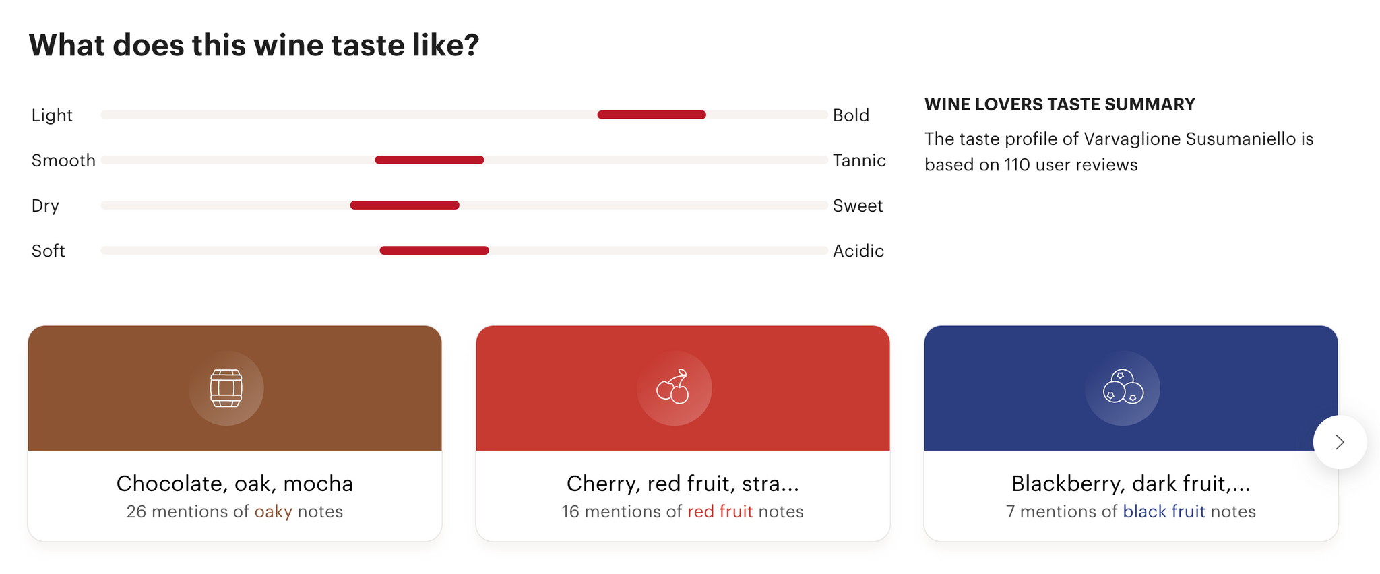Click the cherry icon
The width and height of the screenshot is (1380, 574).
point(674,387)
